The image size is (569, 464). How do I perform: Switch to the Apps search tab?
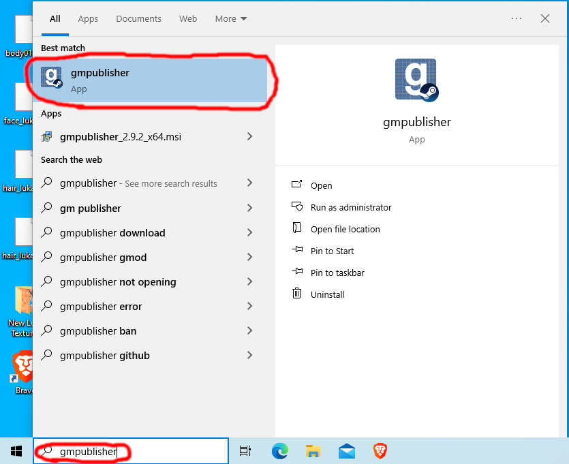coord(88,19)
